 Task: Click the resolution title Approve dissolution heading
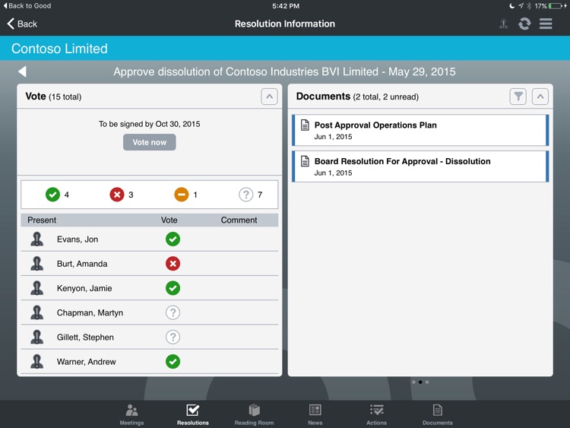pos(284,71)
